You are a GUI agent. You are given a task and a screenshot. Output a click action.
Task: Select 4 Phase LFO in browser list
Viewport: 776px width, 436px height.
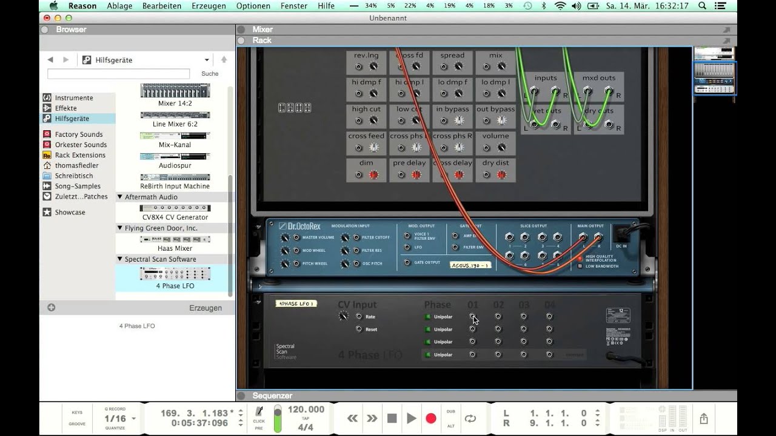pos(175,278)
